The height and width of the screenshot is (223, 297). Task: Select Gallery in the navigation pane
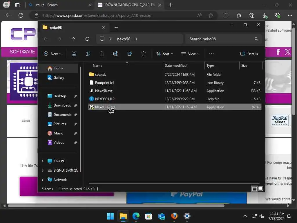pyautogui.click(x=58, y=78)
